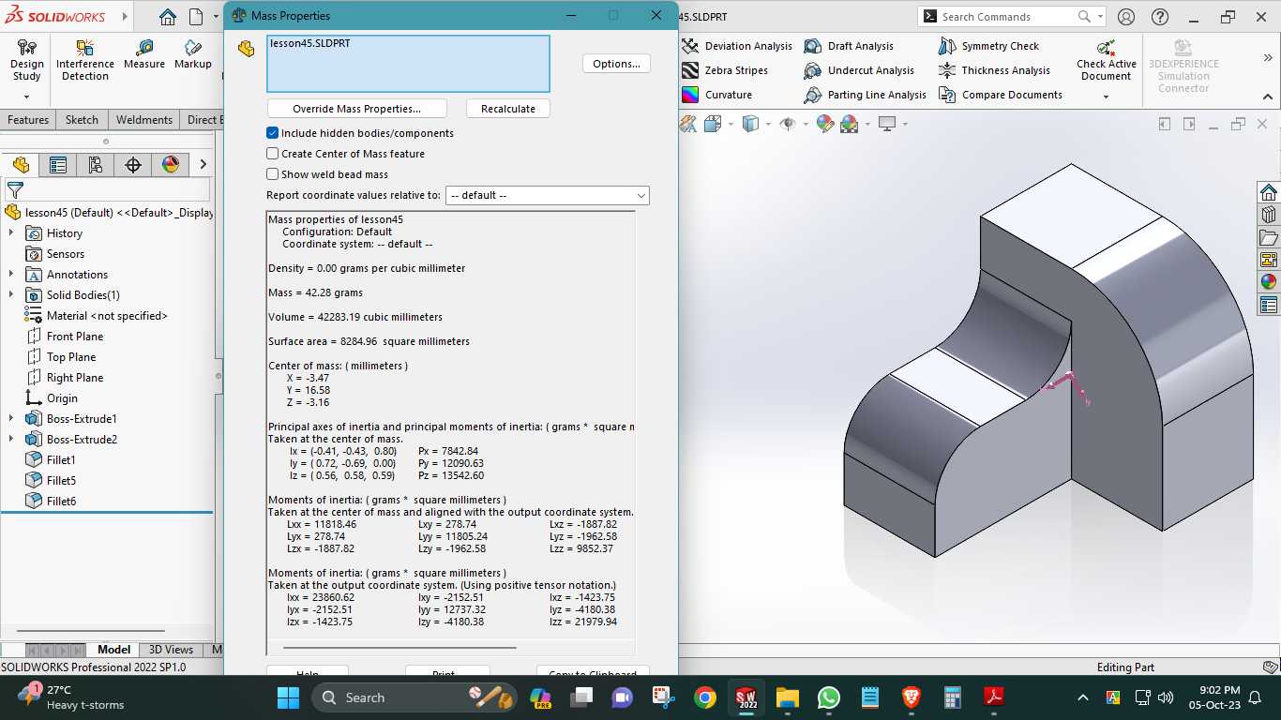Click lesson45.SLDPRT selection box
Screen dimensions: 1281x720
408,64
